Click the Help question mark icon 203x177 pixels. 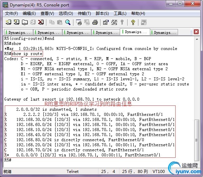coord(133,22)
